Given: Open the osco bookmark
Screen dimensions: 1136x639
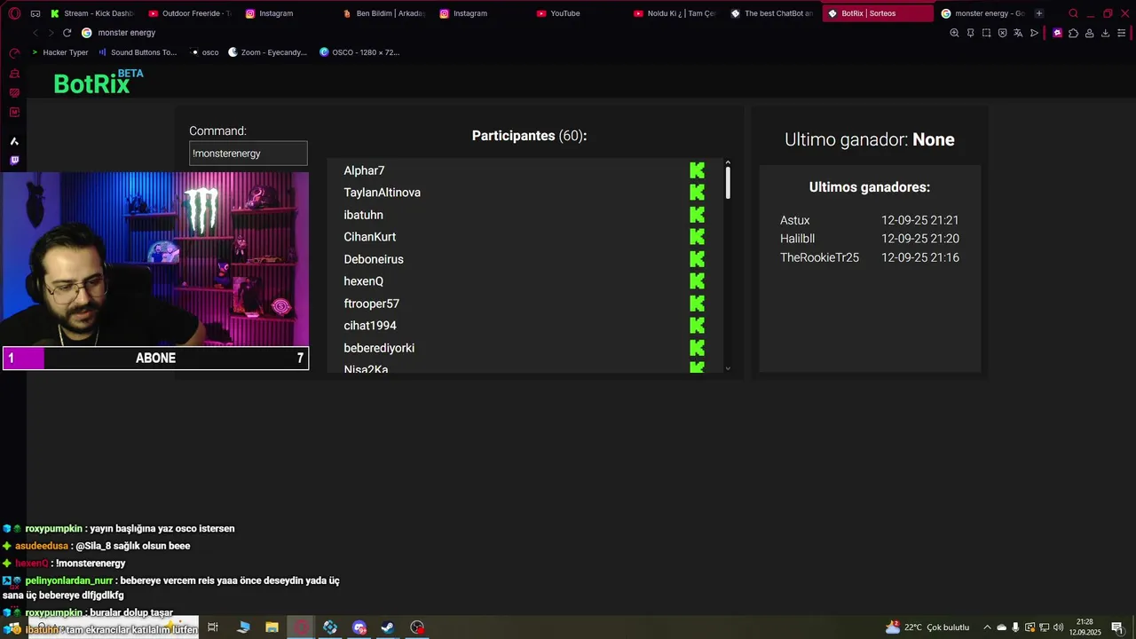Looking at the screenshot, I should coord(205,52).
